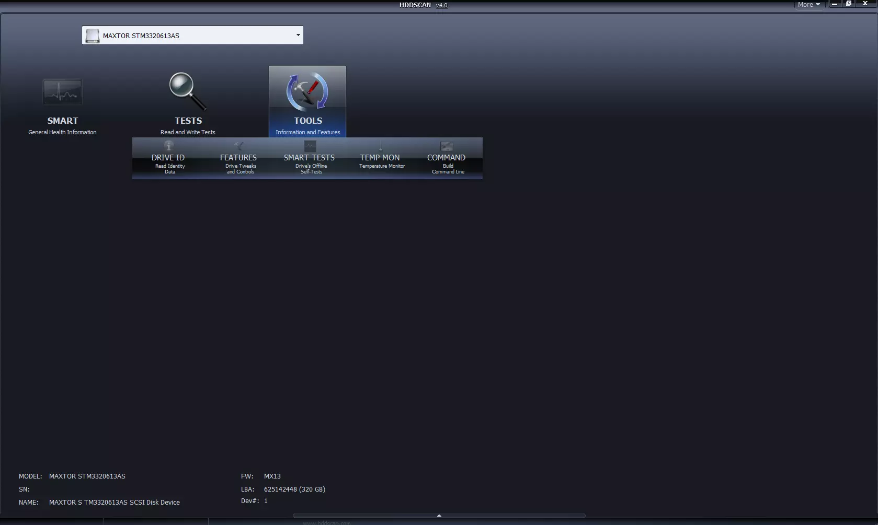Click the MAXTOR STM3320613AS drive selector field

[x=192, y=36]
